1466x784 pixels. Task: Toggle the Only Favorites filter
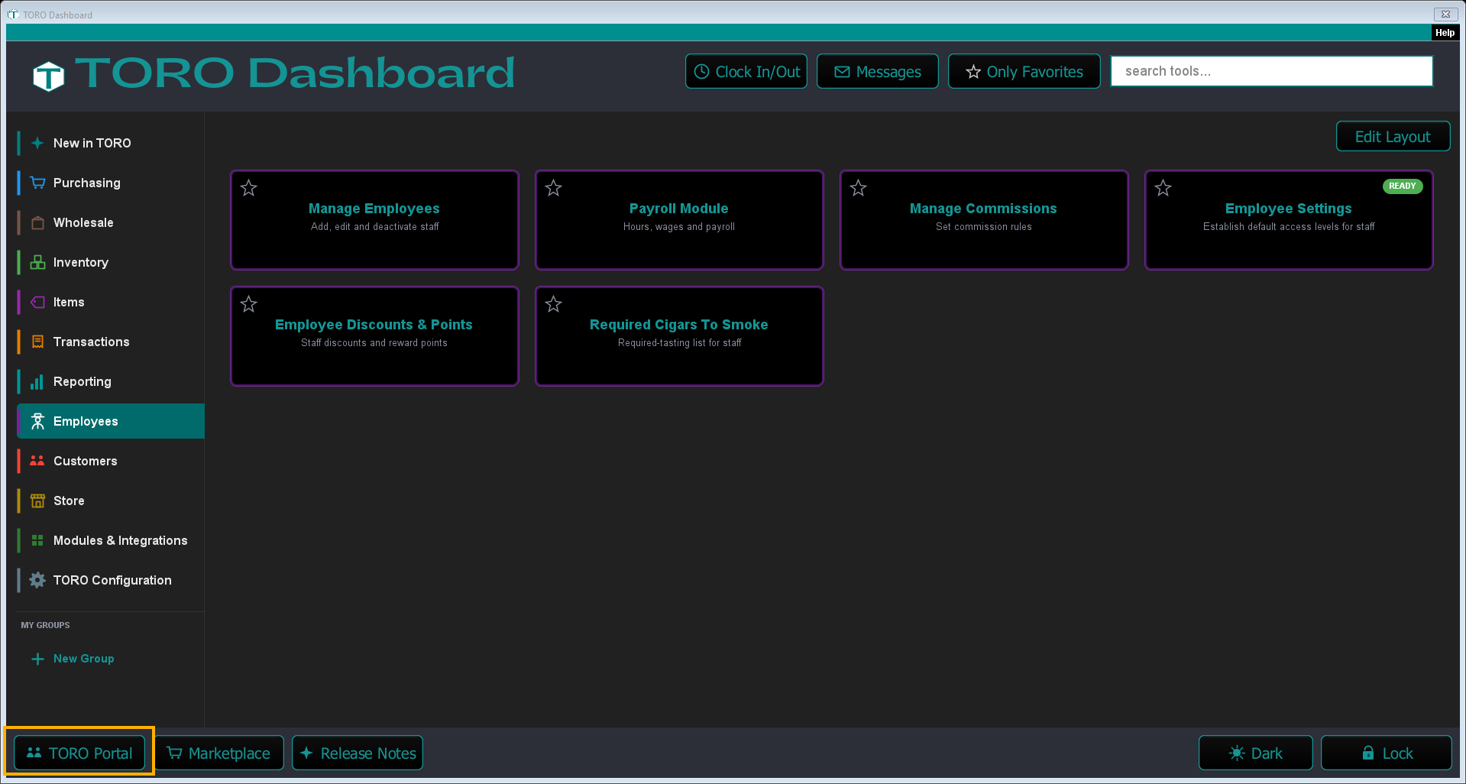[1024, 71]
